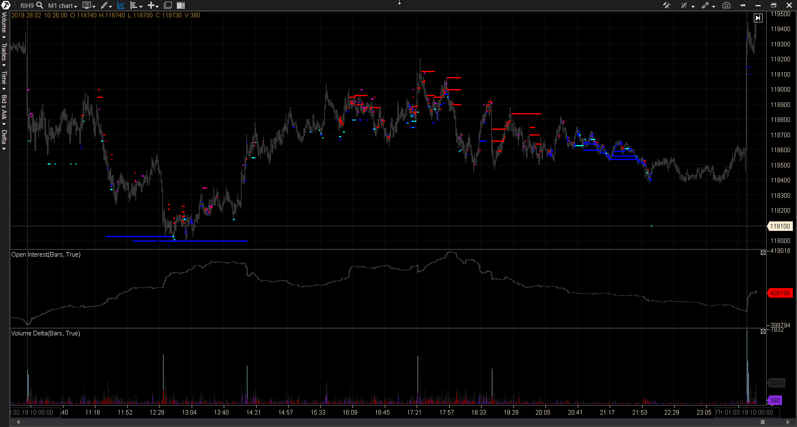
Task: Open the chart template monitor dropdown
Action: click(x=88, y=5)
